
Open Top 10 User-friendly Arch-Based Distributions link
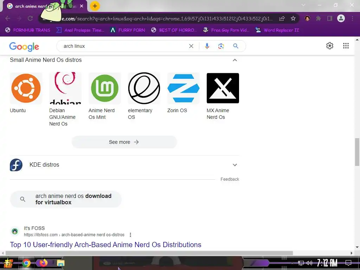point(105,245)
